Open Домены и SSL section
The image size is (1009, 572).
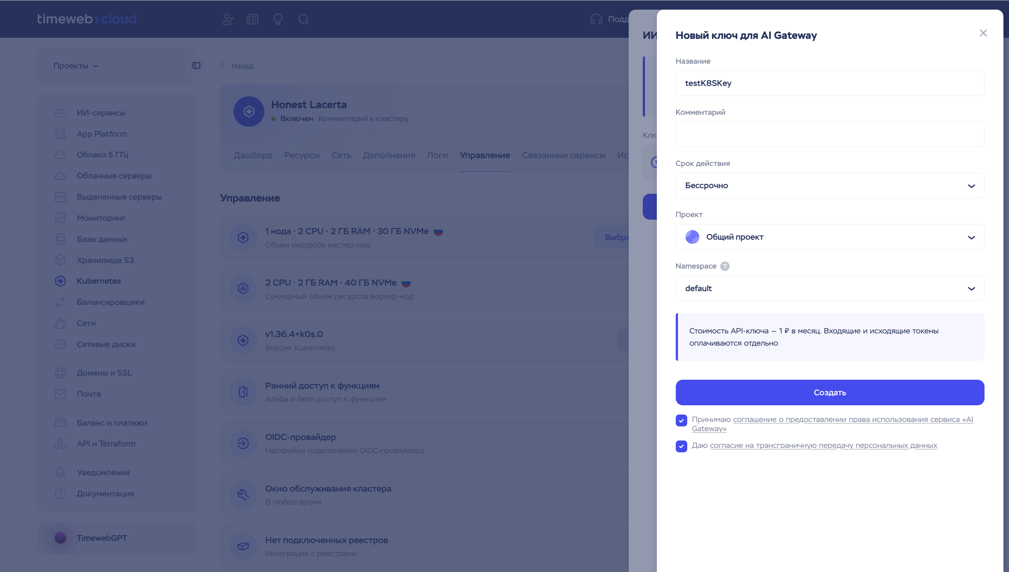pyautogui.click(x=104, y=373)
